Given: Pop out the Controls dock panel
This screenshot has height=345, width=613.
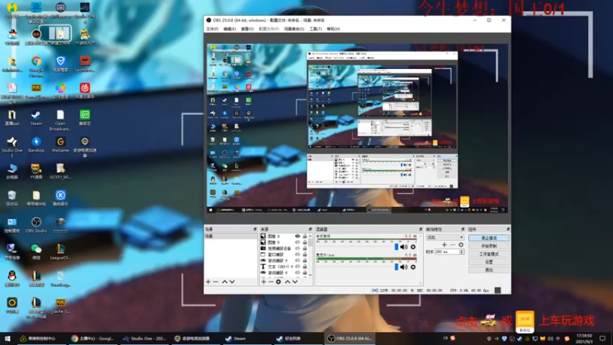Looking at the screenshot, I should click(508, 229).
